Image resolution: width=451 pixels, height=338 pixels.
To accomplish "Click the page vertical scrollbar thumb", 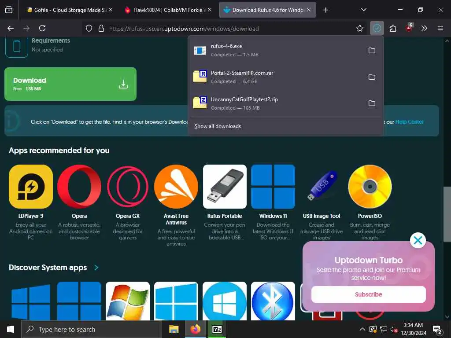I will pos(447,214).
